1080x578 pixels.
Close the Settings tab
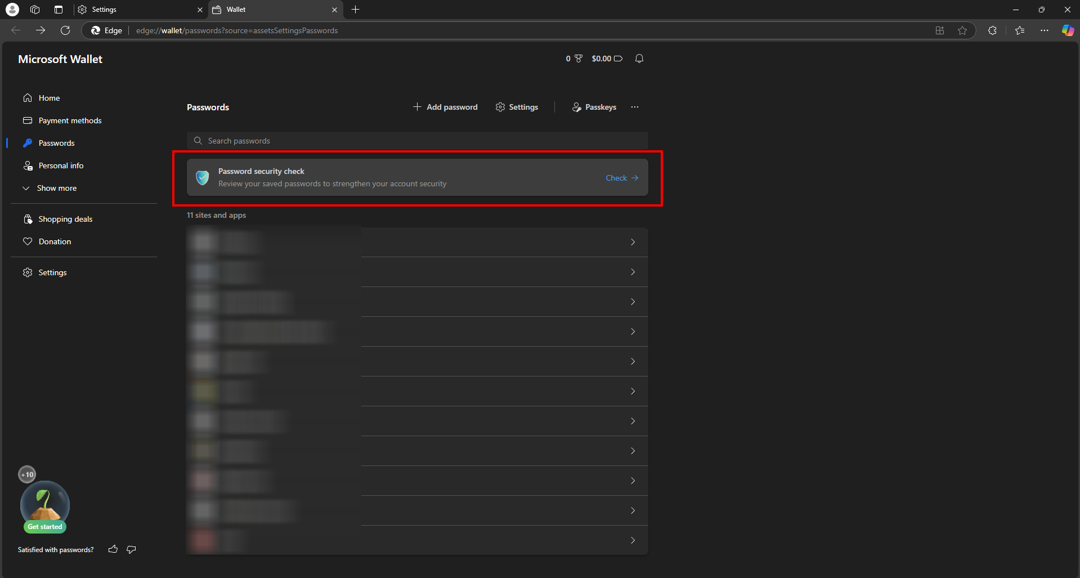click(x=200, y=10)
